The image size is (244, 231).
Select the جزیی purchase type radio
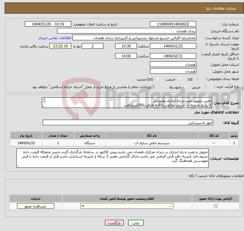[x=205, y=87]
